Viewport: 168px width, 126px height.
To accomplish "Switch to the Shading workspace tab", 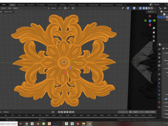I will tap(63, 5).
